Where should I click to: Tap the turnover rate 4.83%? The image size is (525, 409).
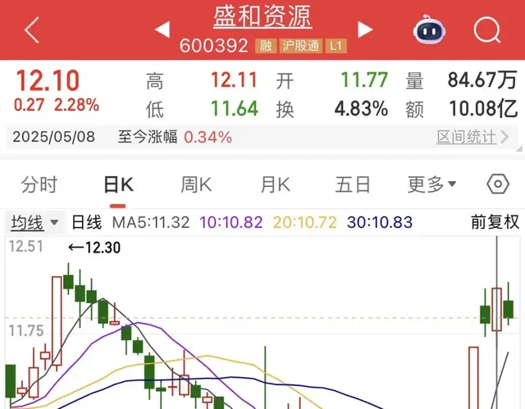pos(361,109)
